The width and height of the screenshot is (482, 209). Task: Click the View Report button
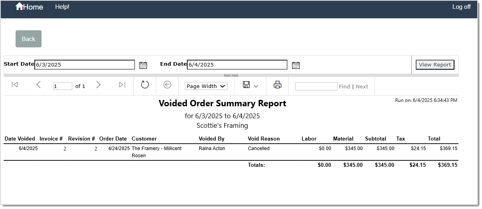coord(435,64)
